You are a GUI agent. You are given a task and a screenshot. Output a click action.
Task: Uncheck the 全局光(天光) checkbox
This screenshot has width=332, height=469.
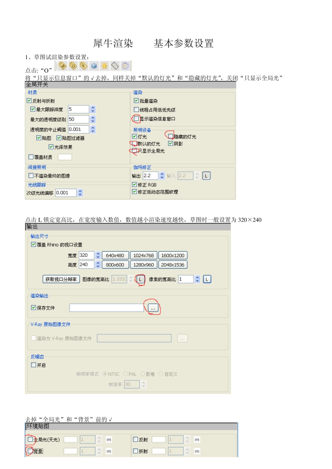30,439
